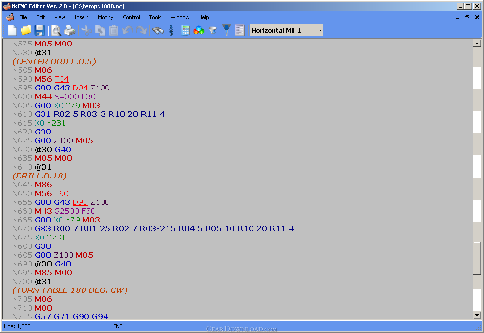Screen dimensions: 484x333
Task: Click the G81 code on line N610
Action: click(43, 114)
